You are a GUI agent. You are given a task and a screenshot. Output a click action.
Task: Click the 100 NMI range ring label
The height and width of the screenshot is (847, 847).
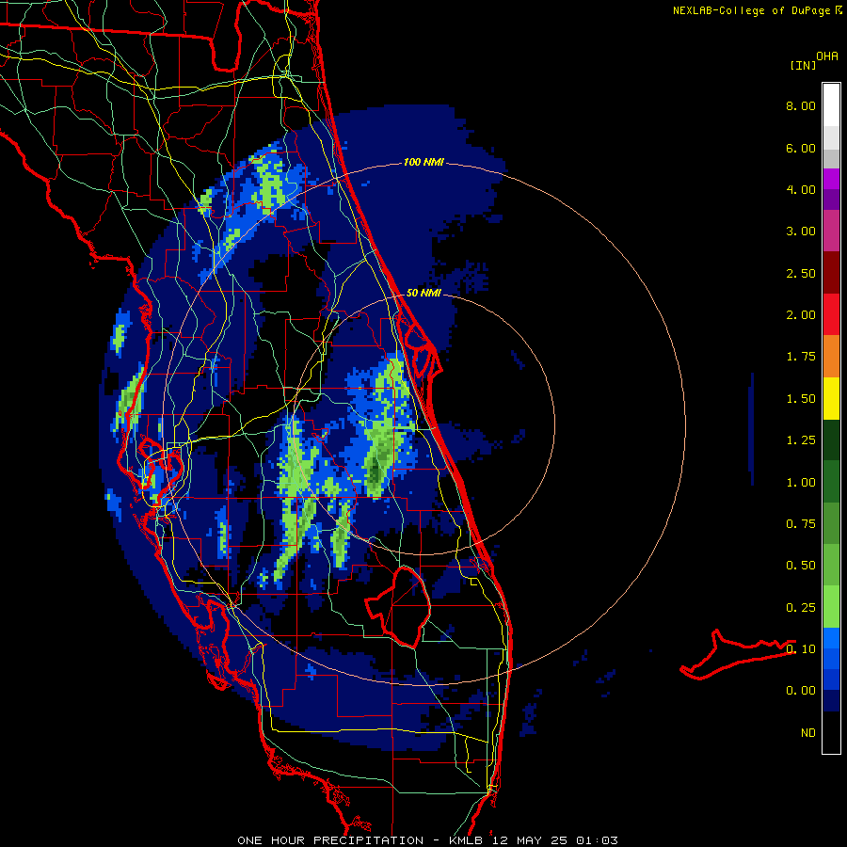tap(423, 162)
